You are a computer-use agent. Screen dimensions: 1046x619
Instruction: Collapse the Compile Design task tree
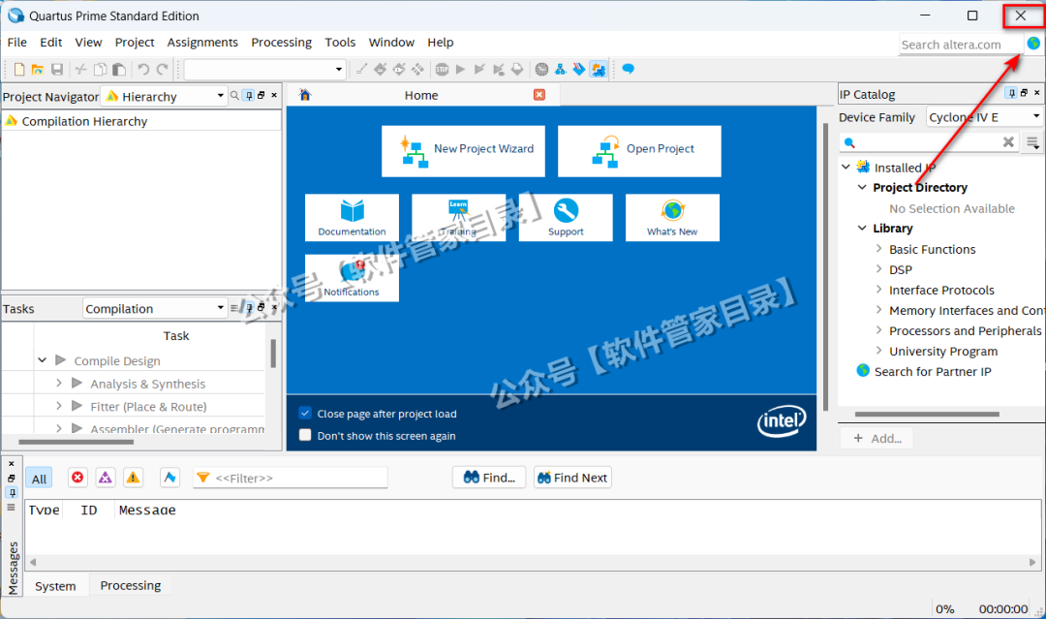(x=43, y=359)
